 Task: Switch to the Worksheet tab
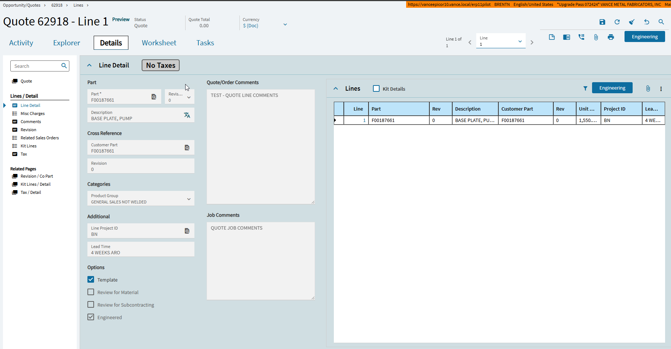pos(159,43)
